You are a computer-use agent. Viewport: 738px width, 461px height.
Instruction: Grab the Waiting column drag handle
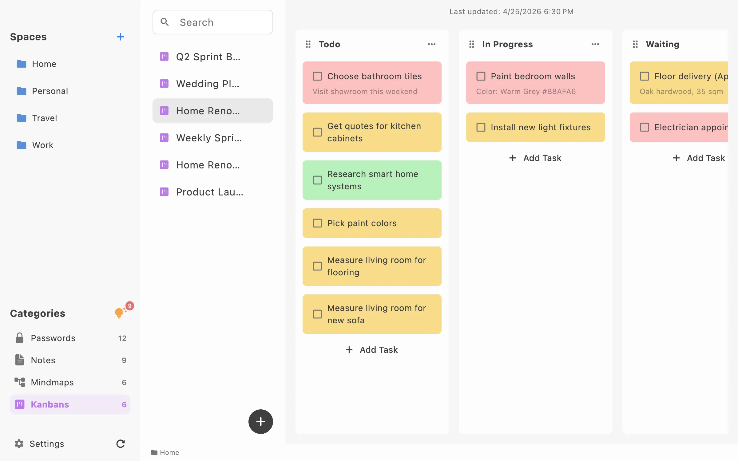click(x=635, y=44)
